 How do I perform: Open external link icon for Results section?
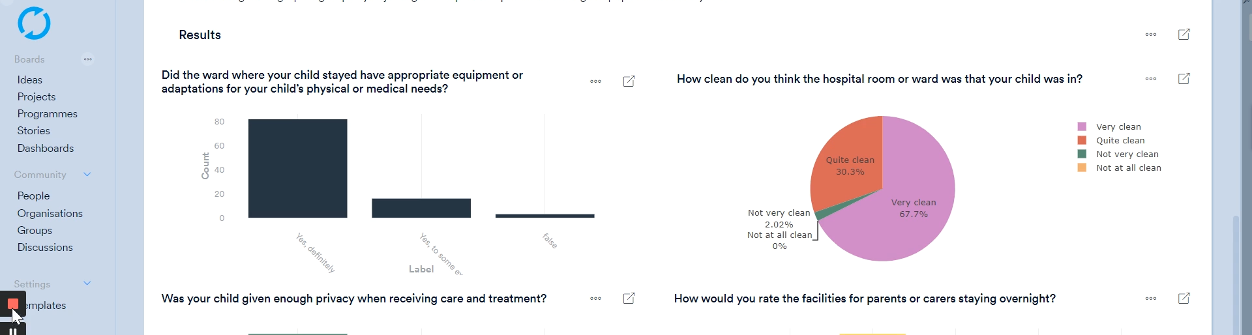click(1184, 35)
